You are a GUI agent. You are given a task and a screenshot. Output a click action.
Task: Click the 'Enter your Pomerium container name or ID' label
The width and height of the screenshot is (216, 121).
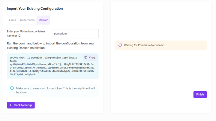point(26,34)
